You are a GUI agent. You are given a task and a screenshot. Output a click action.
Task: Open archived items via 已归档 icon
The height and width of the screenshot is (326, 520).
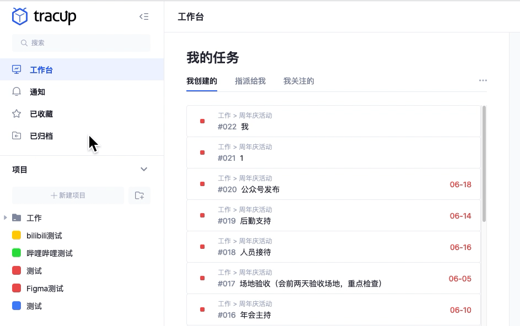[x=17, y=135]
